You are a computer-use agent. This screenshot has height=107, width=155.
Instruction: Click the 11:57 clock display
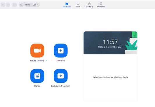pos(110,42)
